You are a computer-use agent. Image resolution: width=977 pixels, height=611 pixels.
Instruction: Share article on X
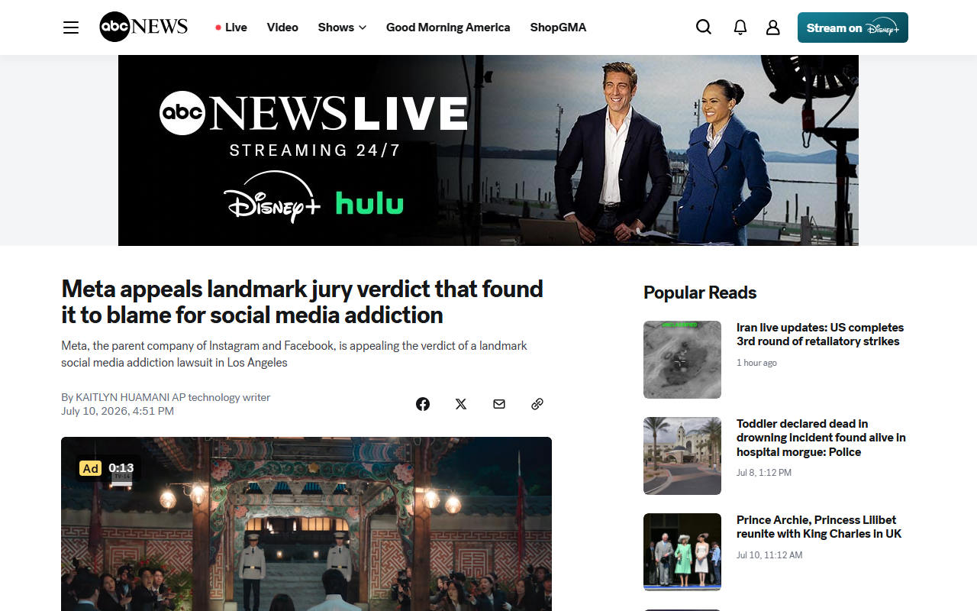coord(461,404)
